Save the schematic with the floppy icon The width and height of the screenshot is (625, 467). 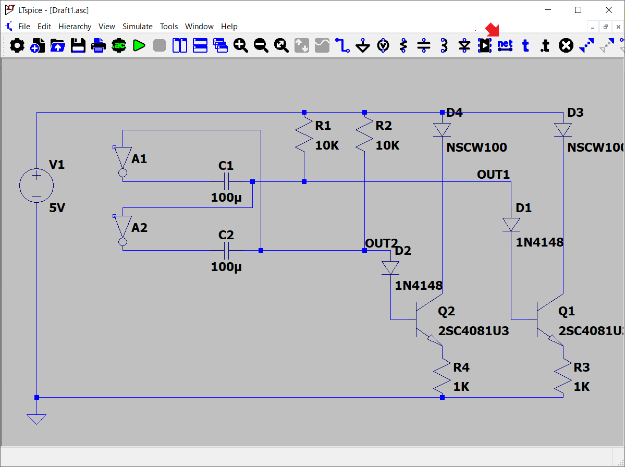tap(78, 46)
